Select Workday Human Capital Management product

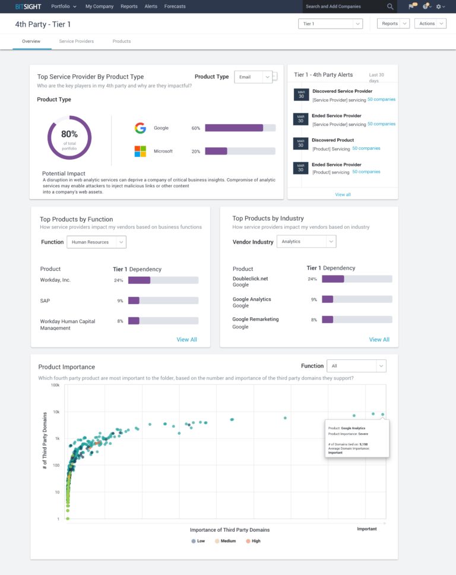(68, 324)
